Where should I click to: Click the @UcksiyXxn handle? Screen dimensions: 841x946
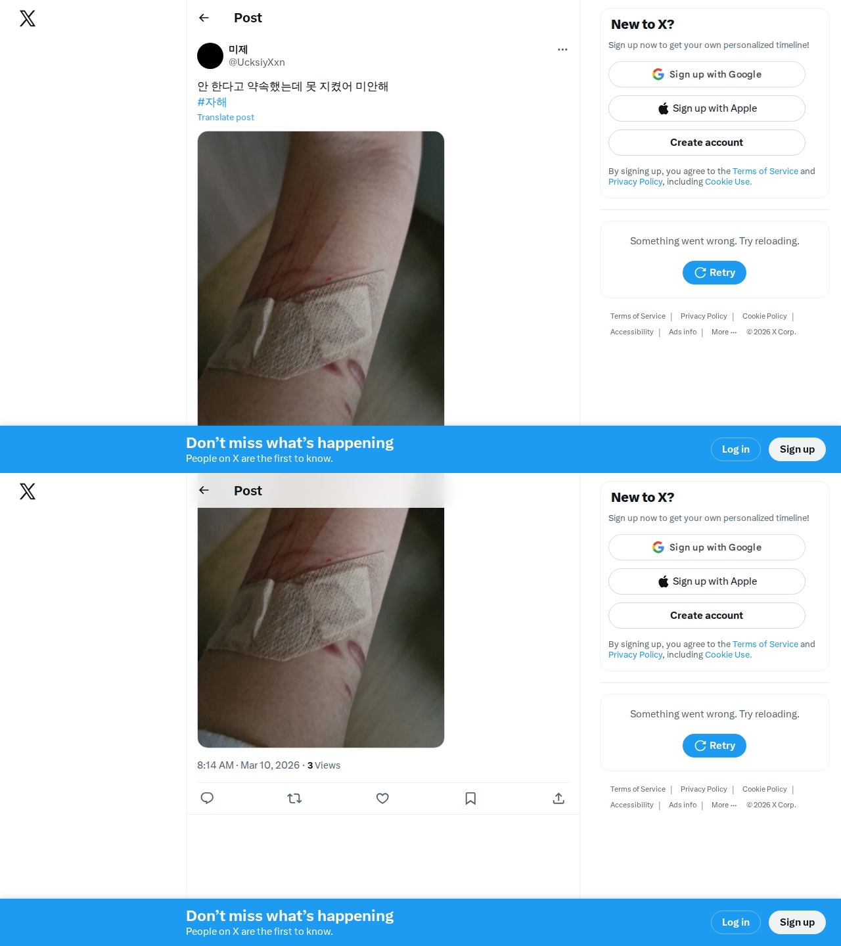pos(257,62)
